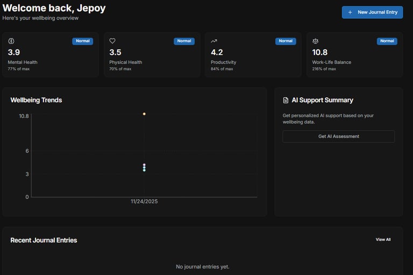Click the '70% of max' text
This screenshot has height=275, width=413.
coord(120,69)
